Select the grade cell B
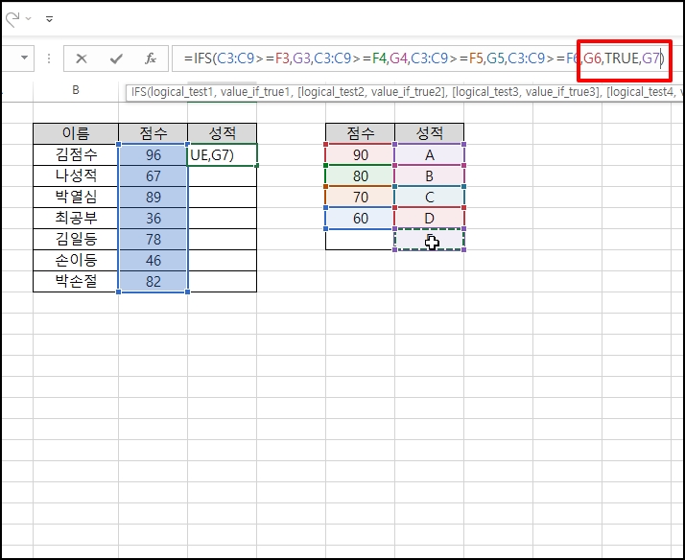The image size is (685, 560). click(430, 175)
